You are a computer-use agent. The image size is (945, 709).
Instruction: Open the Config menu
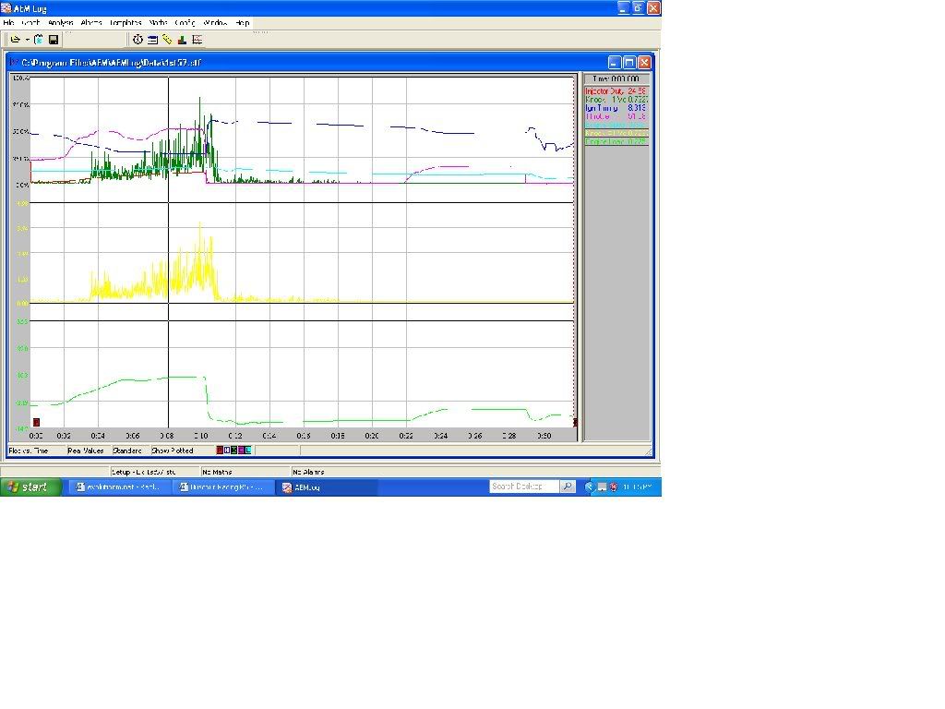(185, 22)
